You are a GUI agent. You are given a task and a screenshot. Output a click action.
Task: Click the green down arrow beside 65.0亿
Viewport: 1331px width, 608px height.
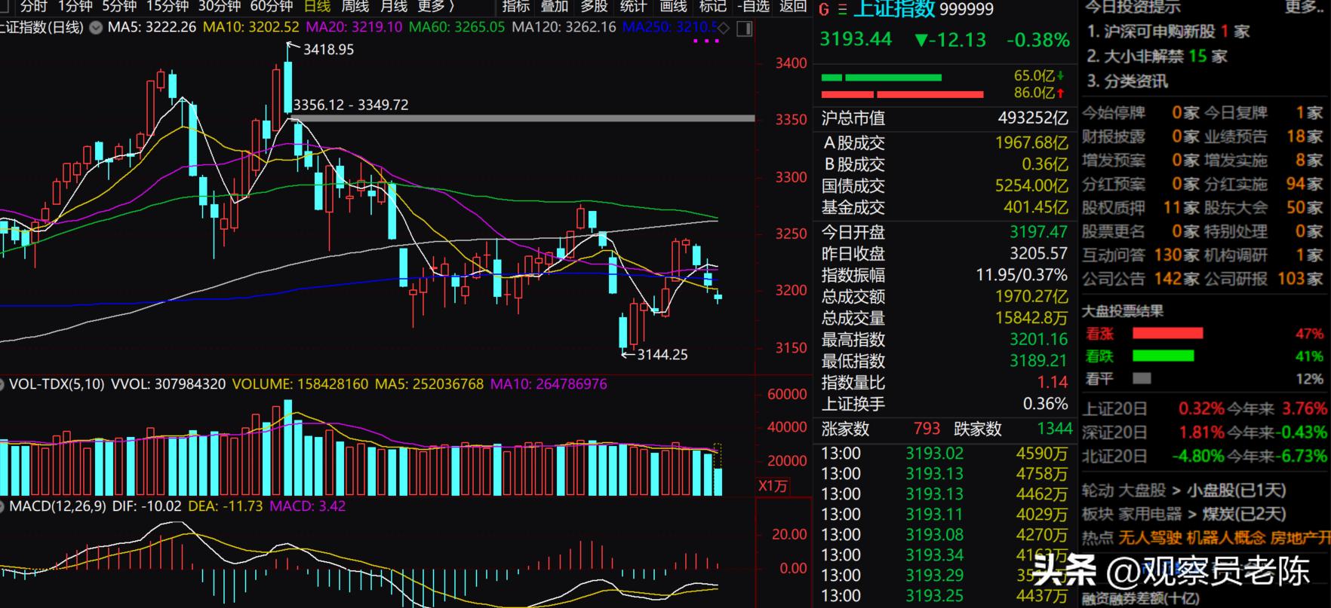tap(1061, 75)
